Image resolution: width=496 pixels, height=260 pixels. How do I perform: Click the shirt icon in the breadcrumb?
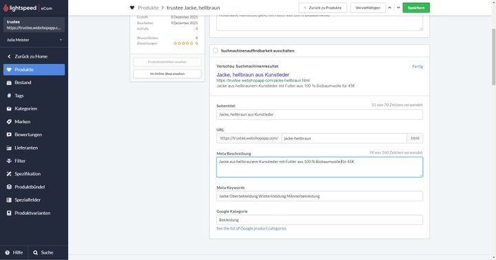click(x=132, y=8)
